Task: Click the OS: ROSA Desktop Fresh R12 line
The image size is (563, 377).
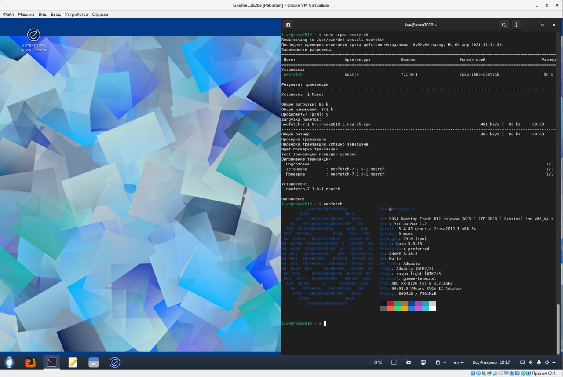Action: 466,219
